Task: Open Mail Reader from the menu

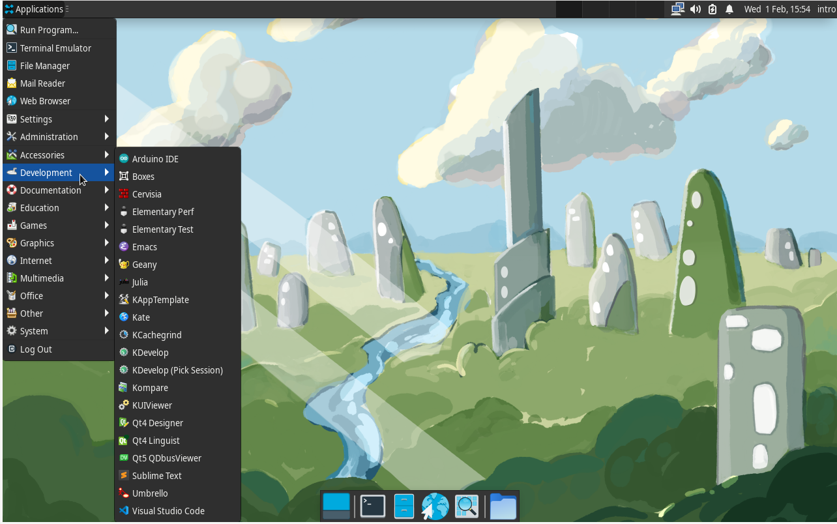Action: pos(59,83)
